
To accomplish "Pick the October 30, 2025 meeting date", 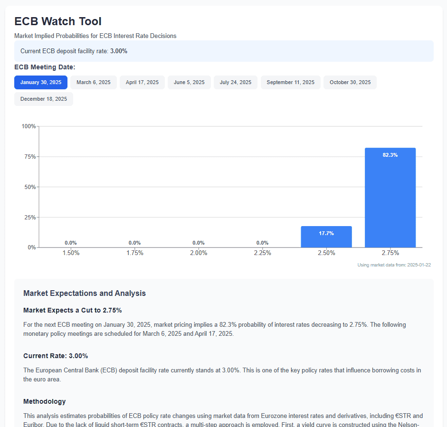I will (350, 83).
